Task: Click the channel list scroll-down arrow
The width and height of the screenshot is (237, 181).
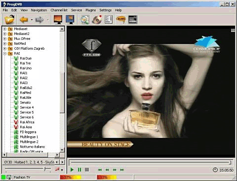Action: (x=62, y=150)
